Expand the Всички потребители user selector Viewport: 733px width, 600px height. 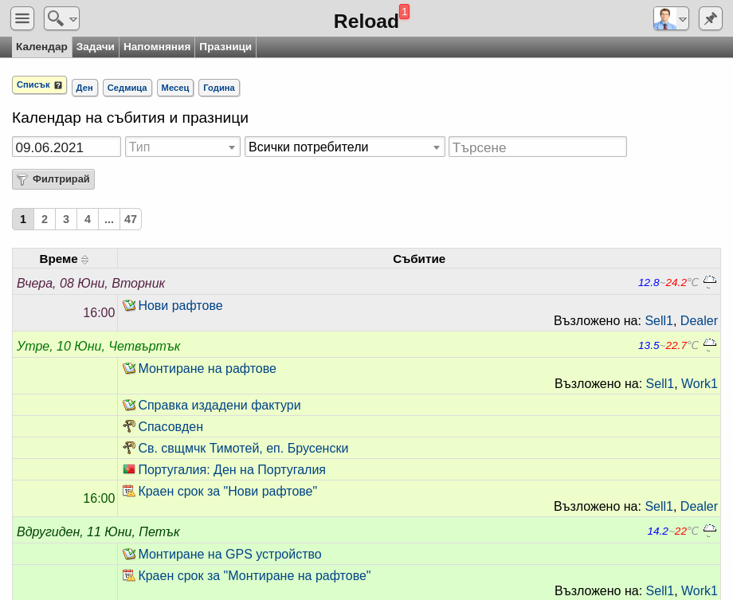[x=344, y=147]
